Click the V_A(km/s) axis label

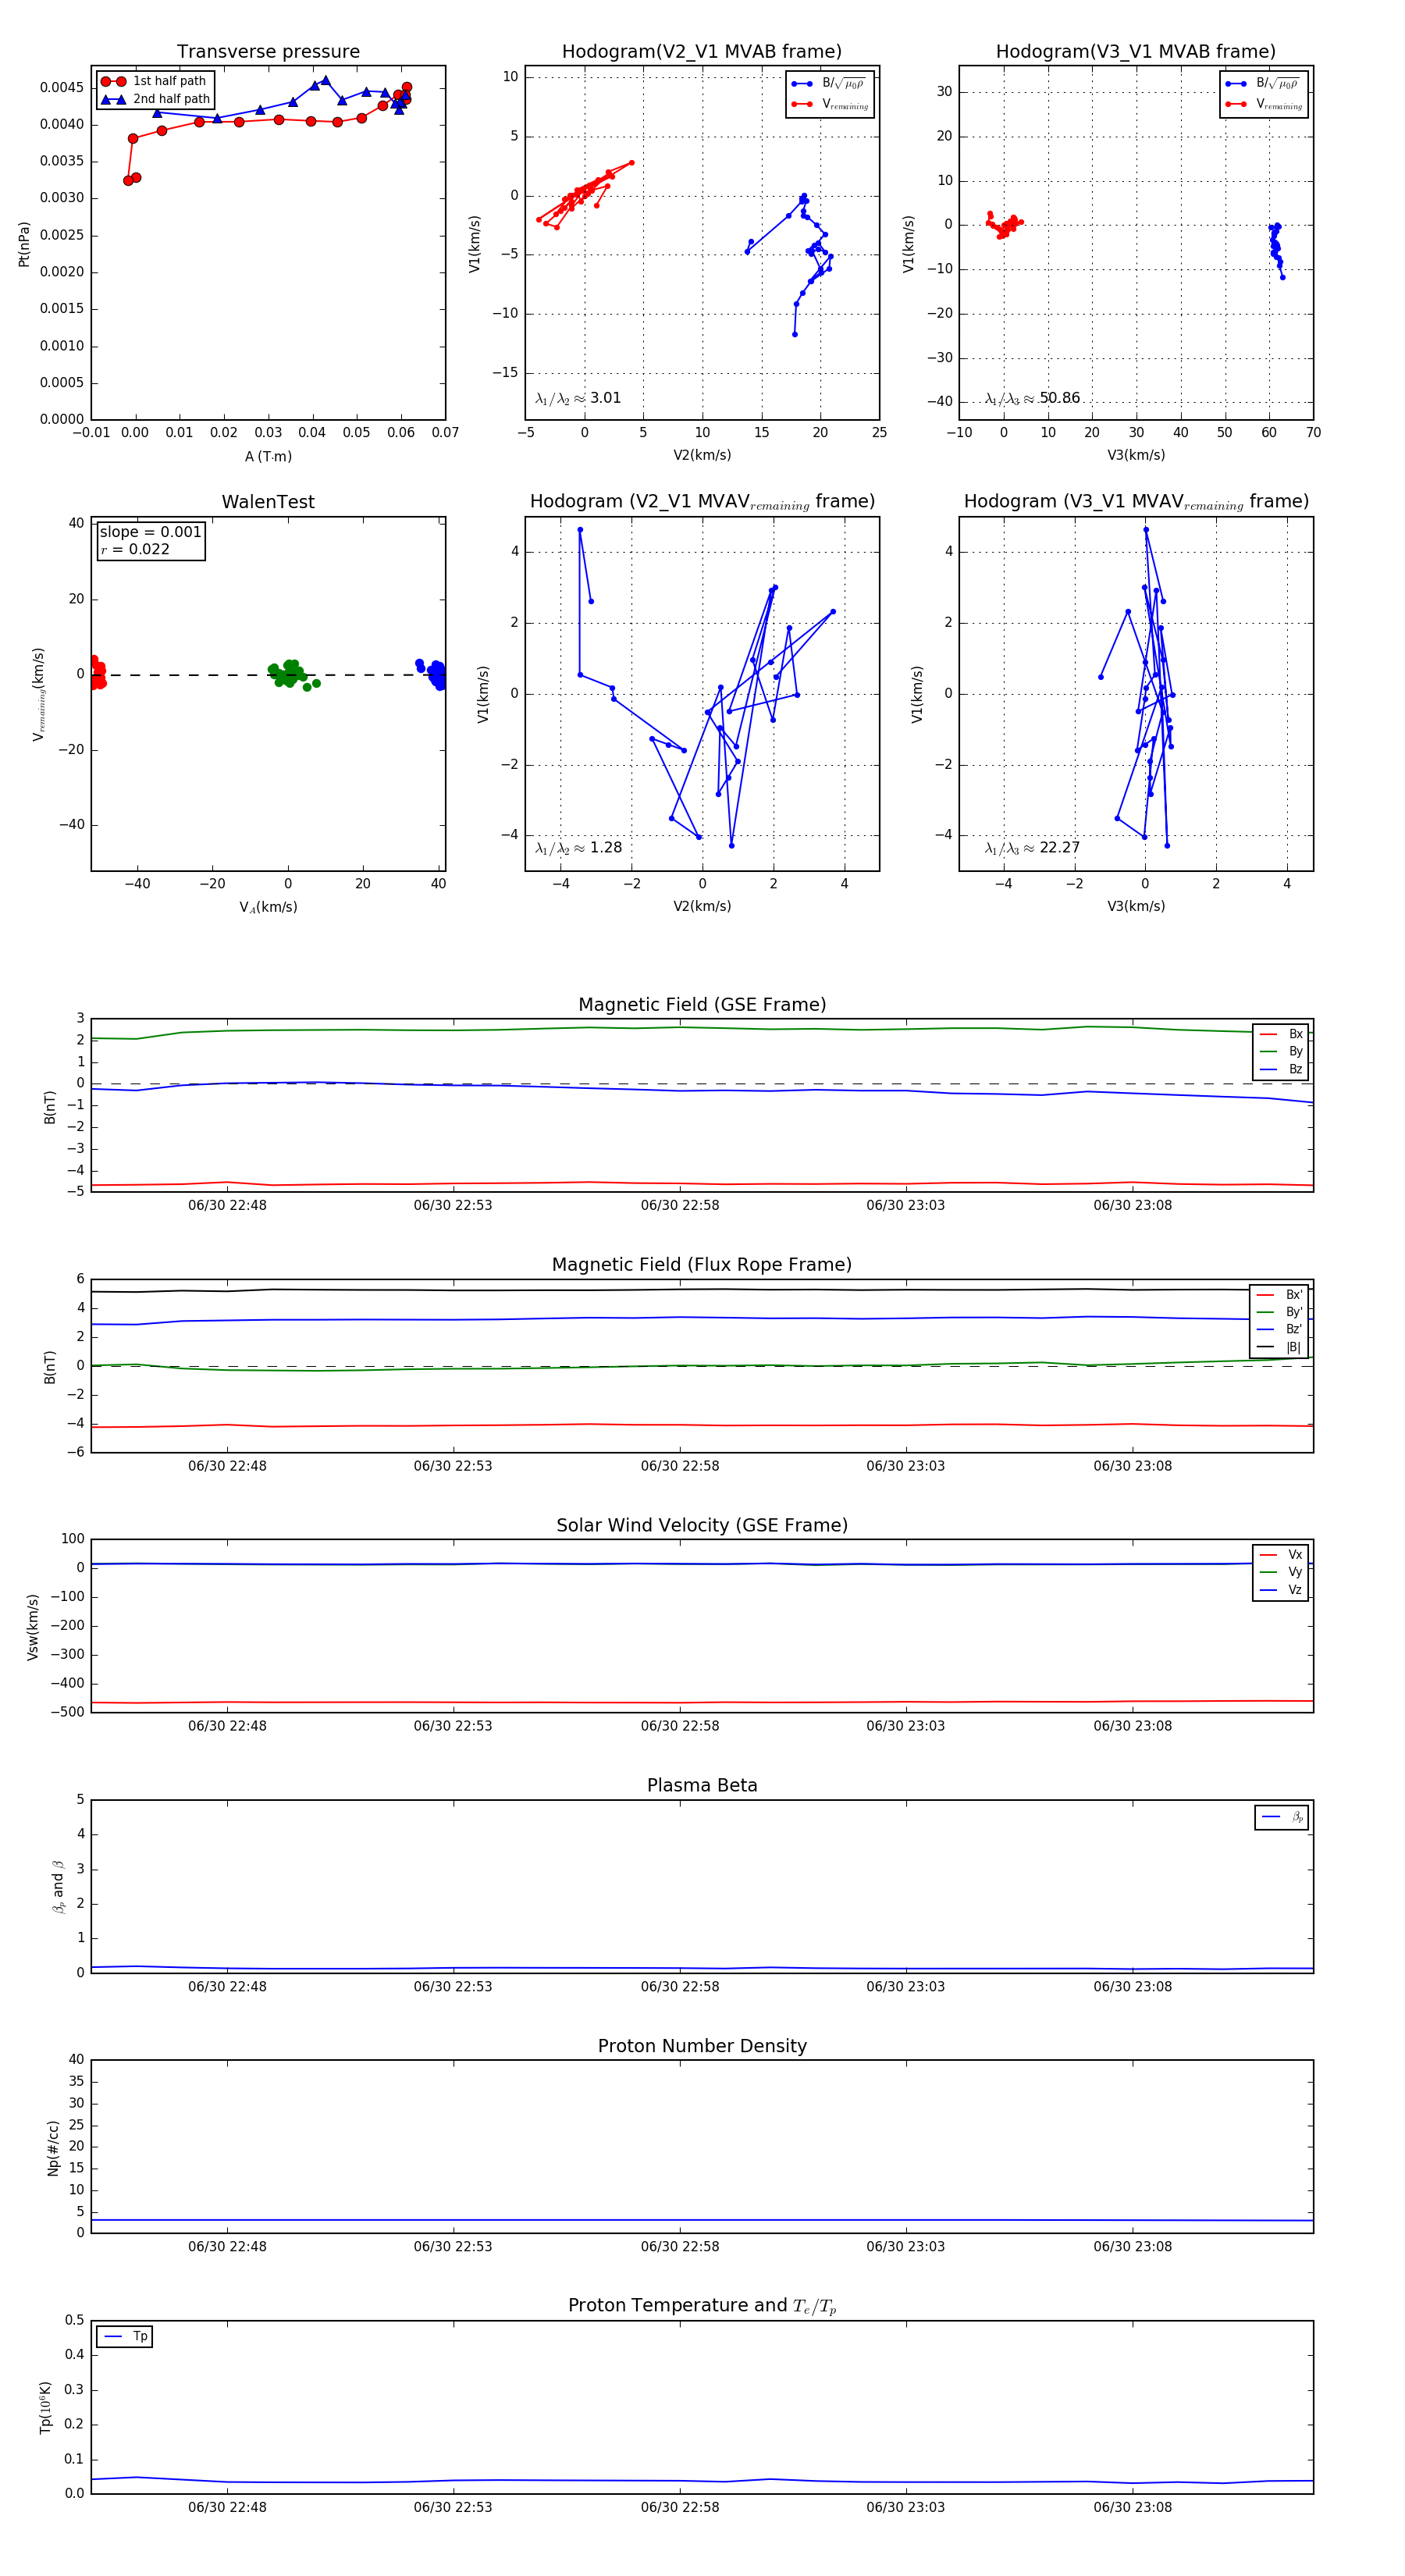pyautogui.click(x=268, y=907)
